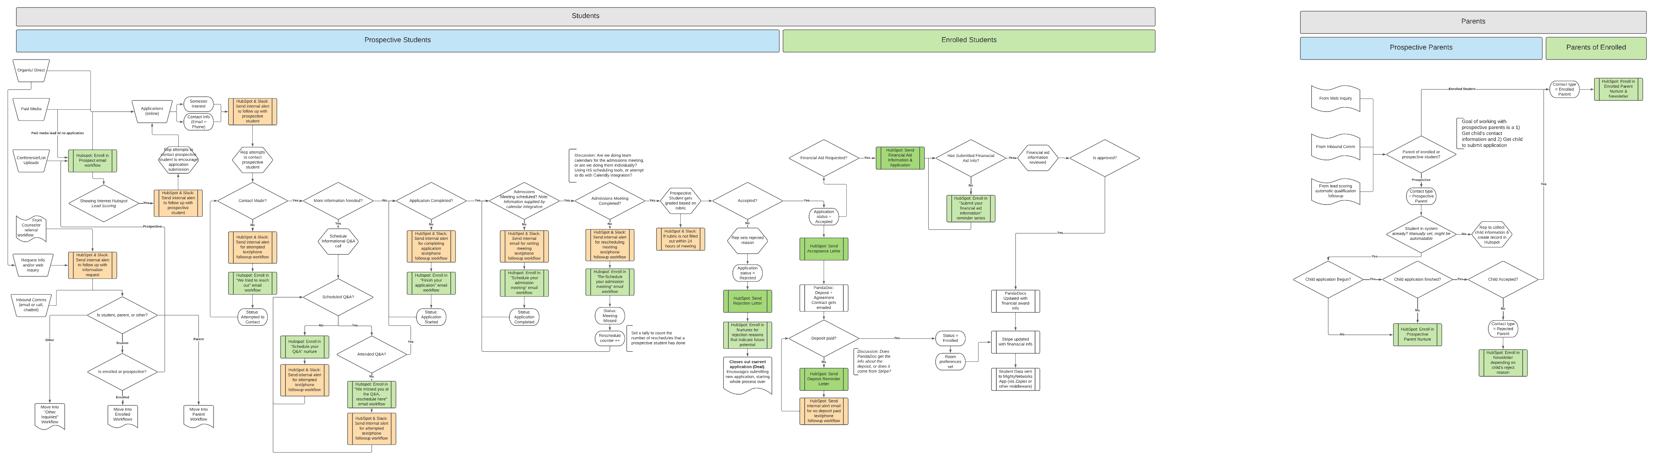Click the Is approved? decision diamond
The width and height of the screenshot is (1654, 460).
point(1104,158)
